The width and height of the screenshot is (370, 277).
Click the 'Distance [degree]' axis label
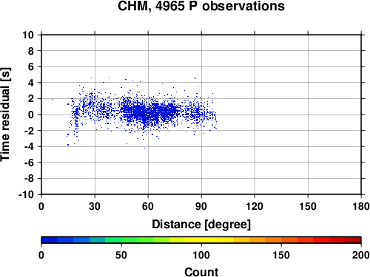(x=201, y=225)
